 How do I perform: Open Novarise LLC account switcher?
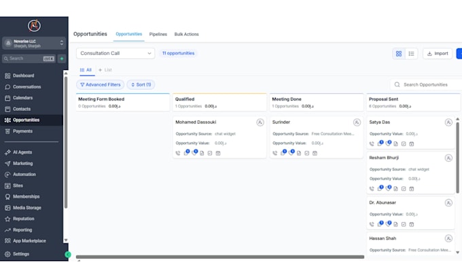pos(34,44)
